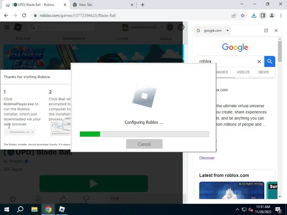This screenshot has height=215, width=287.
Task: Click the Roblox logo in installer dialog
Action: [x=144, y=96]
